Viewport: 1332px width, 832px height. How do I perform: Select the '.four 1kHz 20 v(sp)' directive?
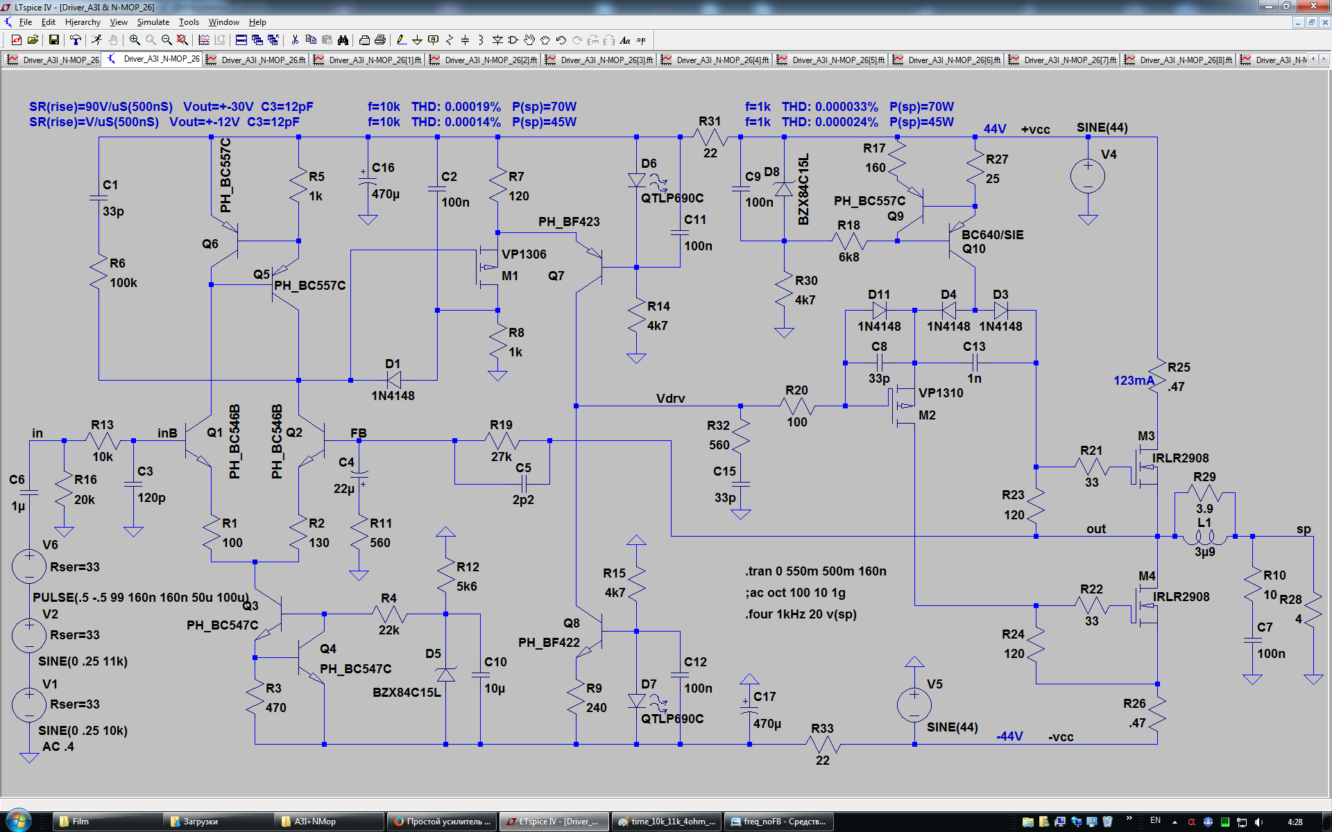(x=801, y=614)
